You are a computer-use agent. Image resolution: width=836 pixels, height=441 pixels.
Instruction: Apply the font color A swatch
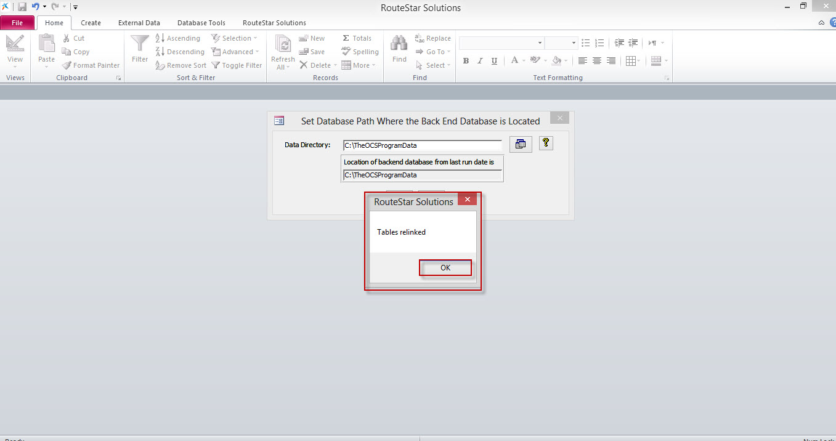[x=514, y=61]
